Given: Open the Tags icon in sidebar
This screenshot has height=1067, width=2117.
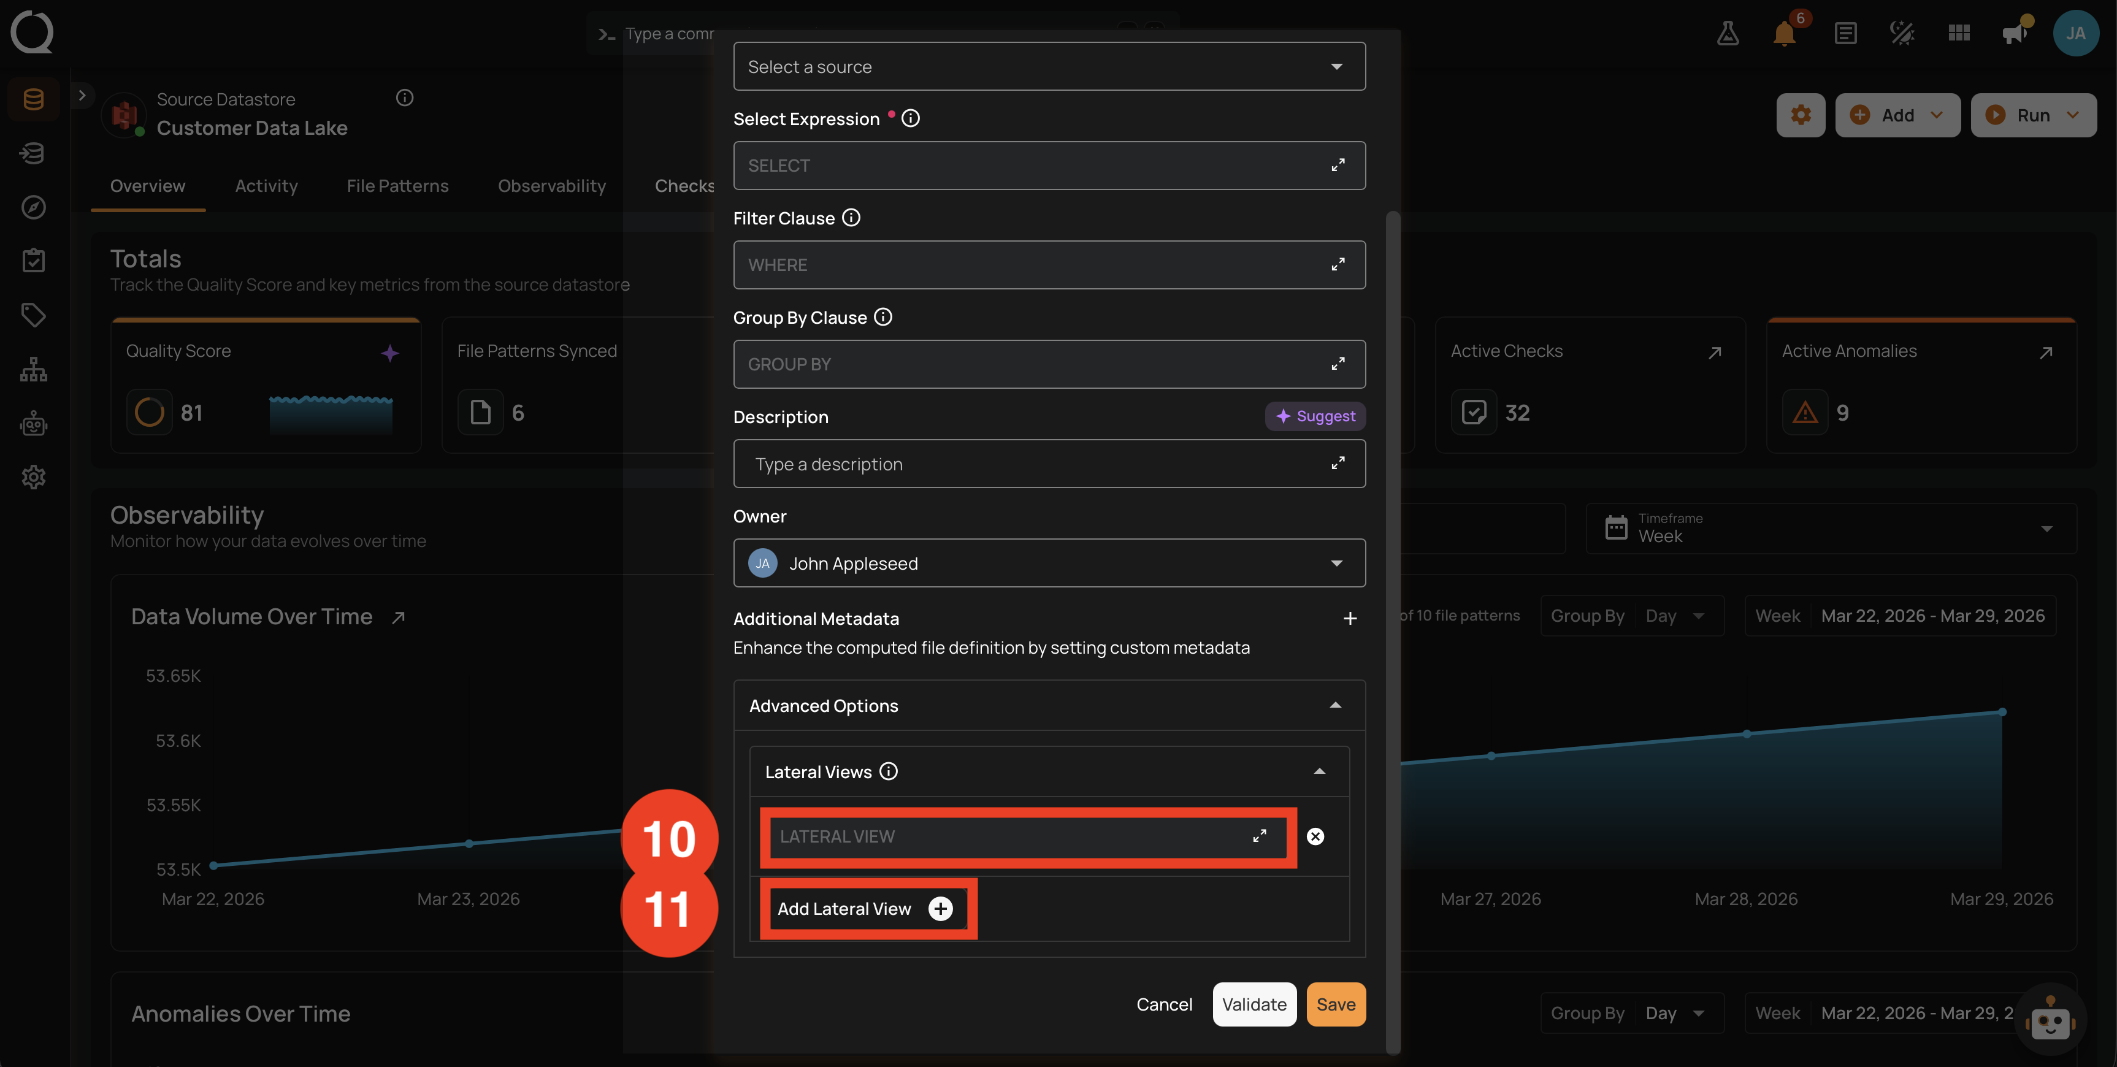Looking at the screenshot, I should pyautogui.click(x=33, y=315).
